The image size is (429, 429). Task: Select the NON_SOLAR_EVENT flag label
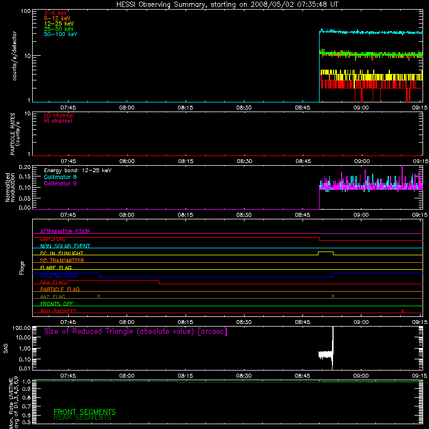65,246
